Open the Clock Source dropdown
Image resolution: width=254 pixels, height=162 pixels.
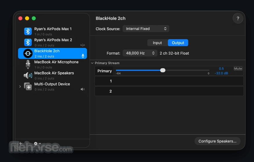(146, 29)
